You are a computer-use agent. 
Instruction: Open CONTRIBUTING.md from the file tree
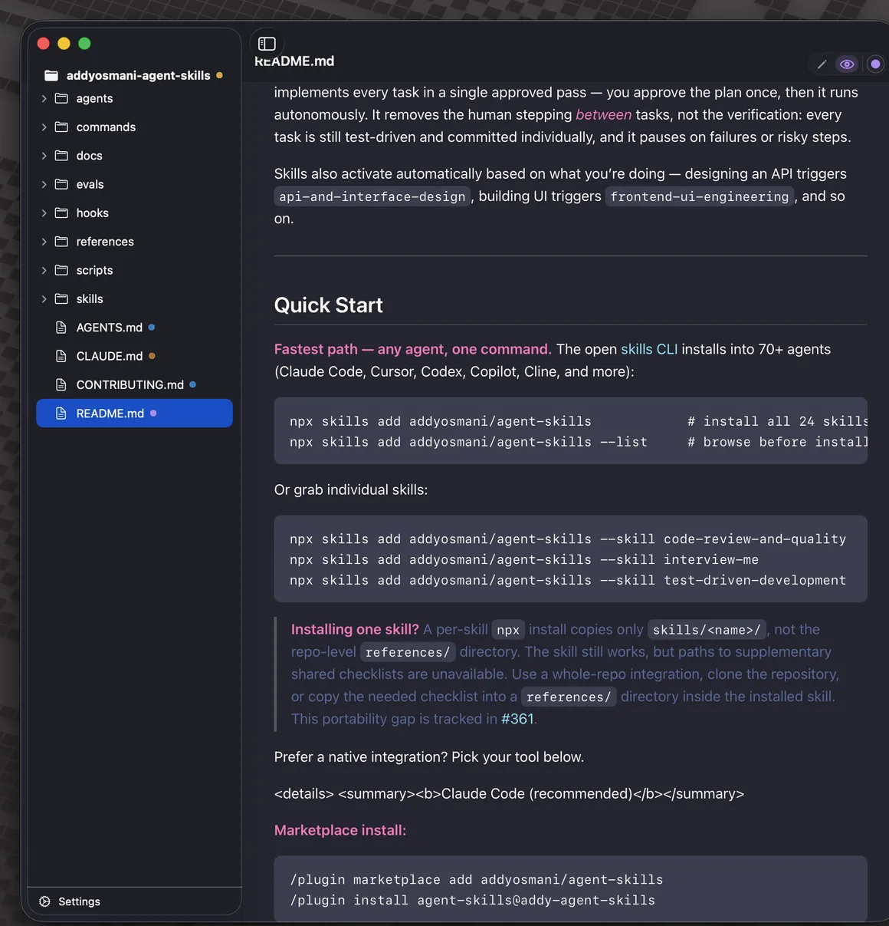tap(130, 384)
